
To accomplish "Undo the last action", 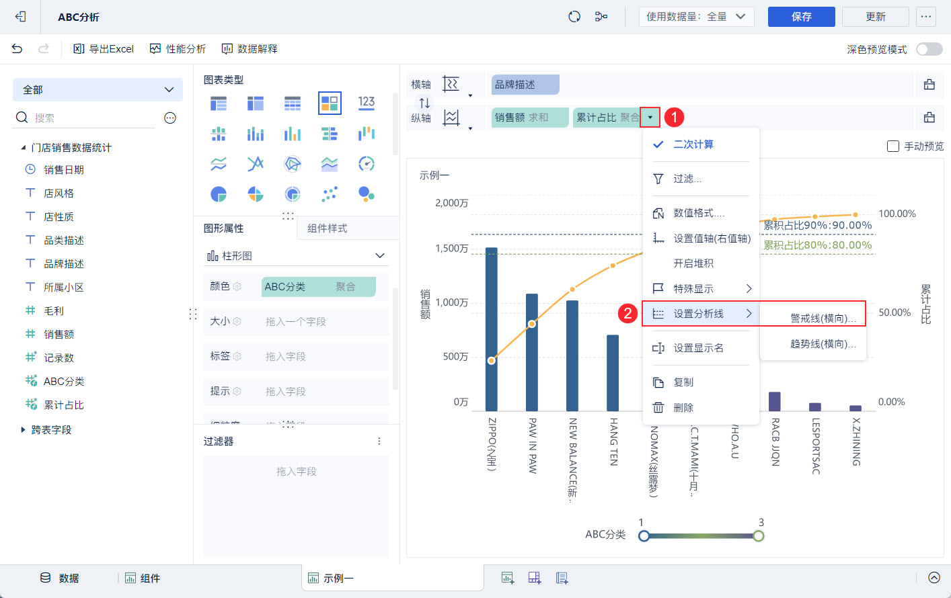I will tap(17, 48).
